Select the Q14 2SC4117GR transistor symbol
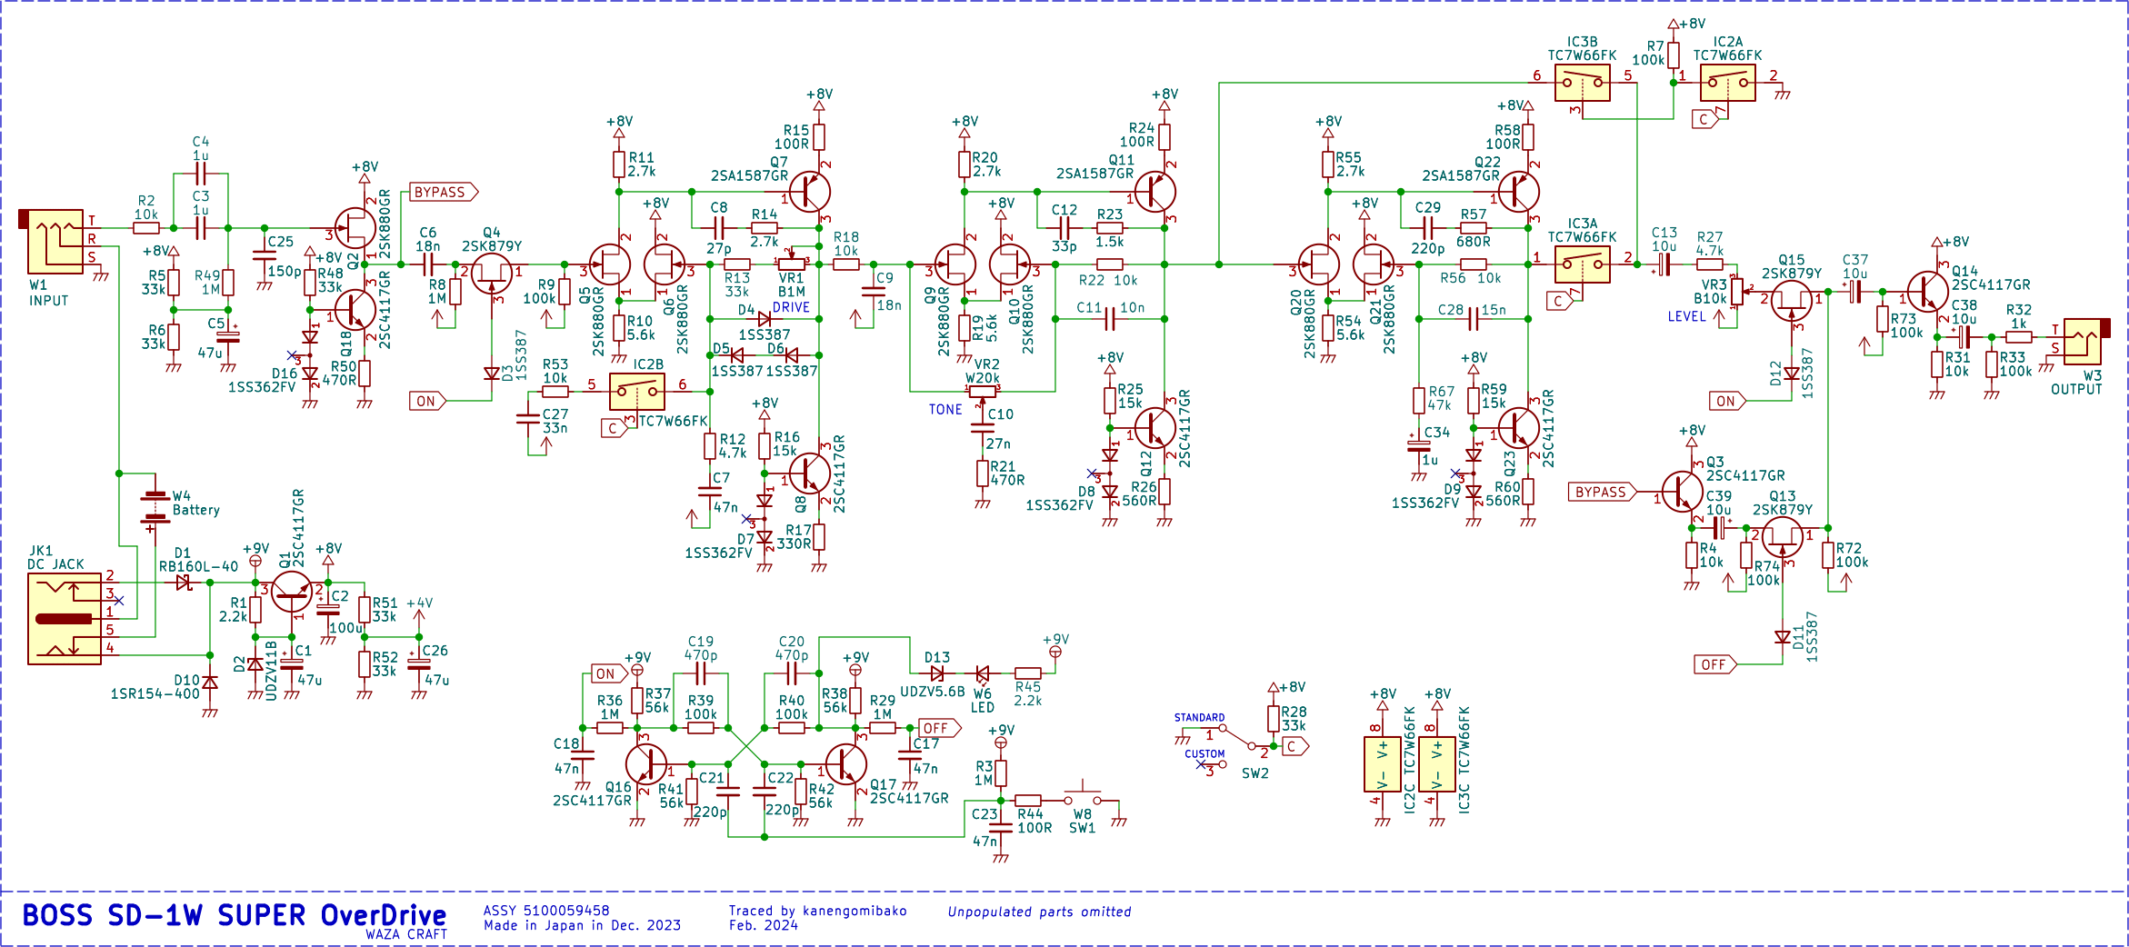 1928,292
